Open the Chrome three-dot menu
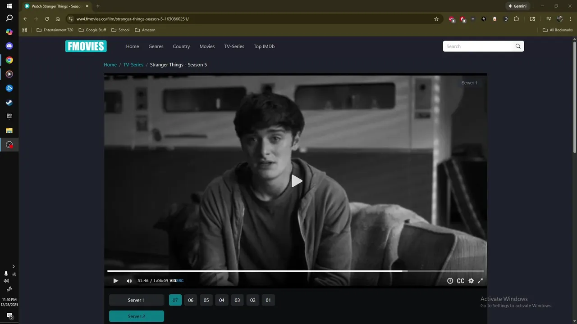The image size is (577, 324). [x=570, y=19]
